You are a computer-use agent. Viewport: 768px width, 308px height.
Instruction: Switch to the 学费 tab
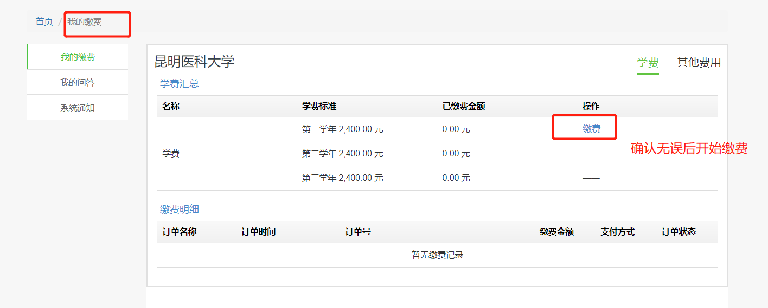click(648, 62)
